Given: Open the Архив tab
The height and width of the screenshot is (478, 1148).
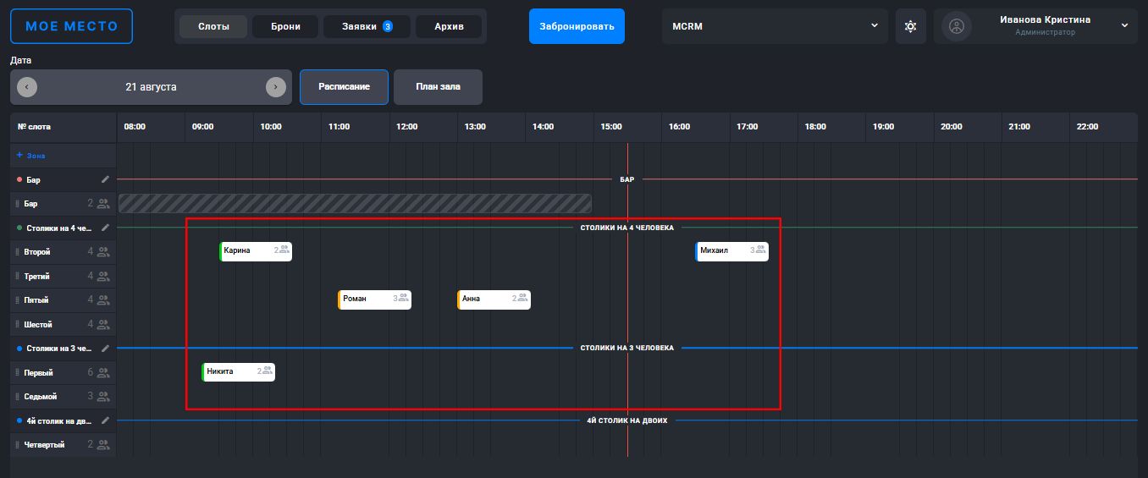Looking at the screenshot, I should [x=449, y=26].
